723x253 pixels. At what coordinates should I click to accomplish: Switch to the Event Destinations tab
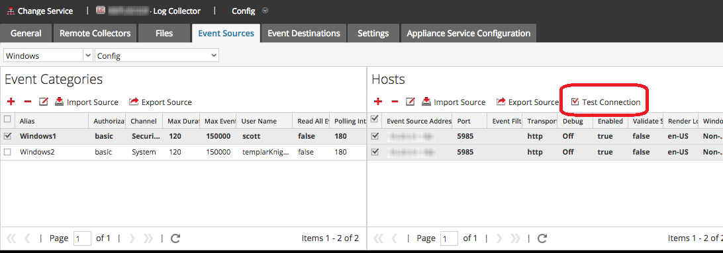pyautogui.click(x=304, y=33)
